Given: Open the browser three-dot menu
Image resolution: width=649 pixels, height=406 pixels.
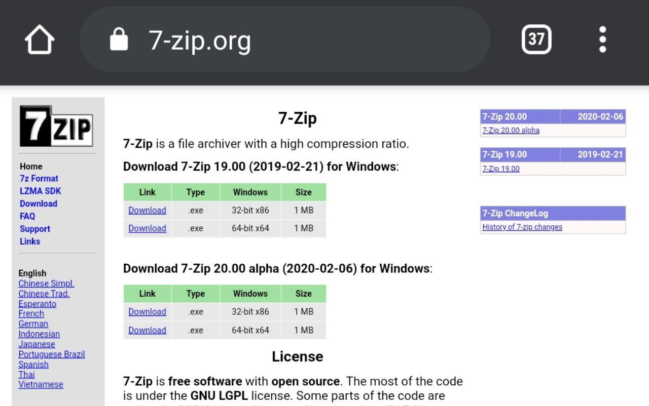Looking at the screenshot, I should coord(602,39).
